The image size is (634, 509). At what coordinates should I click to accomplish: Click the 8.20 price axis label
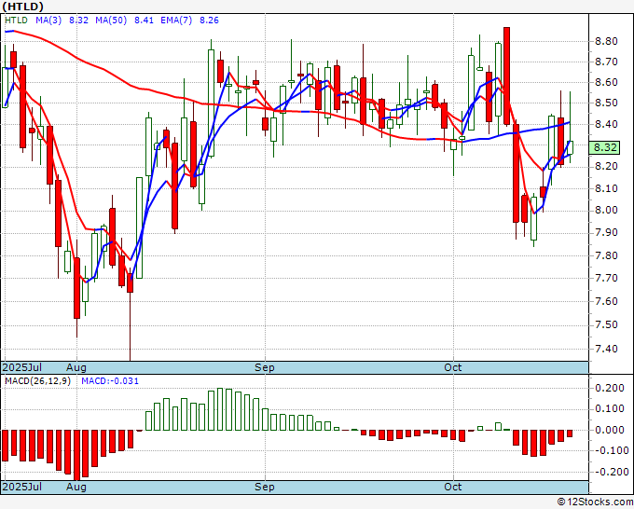click(606, 167)
